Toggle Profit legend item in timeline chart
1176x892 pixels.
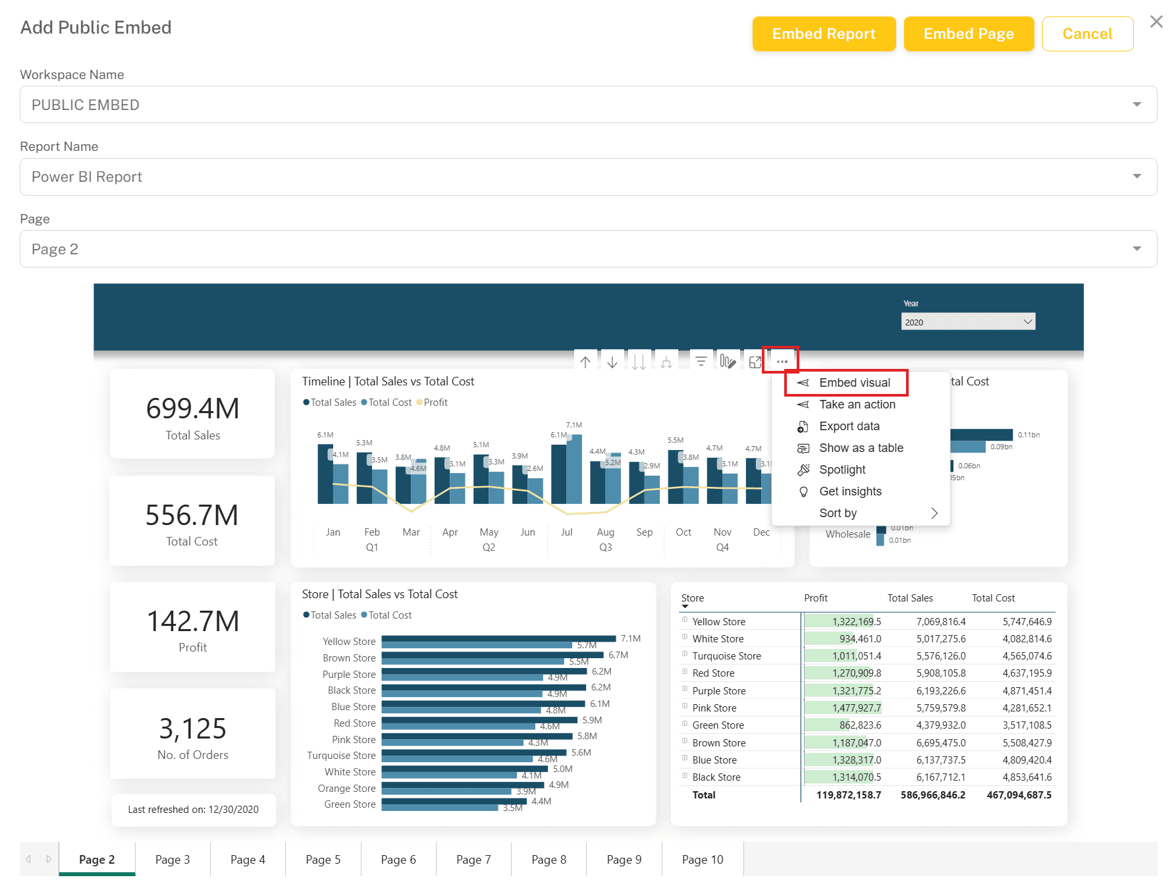[432, 403]
